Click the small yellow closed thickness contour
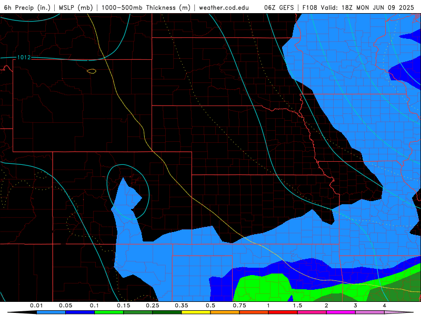 coord(92,71)
